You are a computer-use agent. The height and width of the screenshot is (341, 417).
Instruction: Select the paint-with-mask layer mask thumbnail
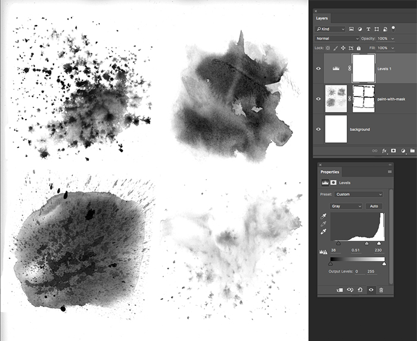(x=363, y=99)
